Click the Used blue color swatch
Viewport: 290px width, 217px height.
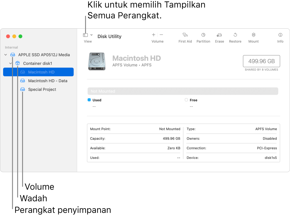click(89, 100)
